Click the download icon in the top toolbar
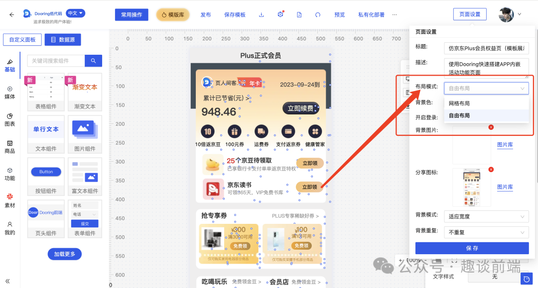The image size is (538, 288). (261, 14)
